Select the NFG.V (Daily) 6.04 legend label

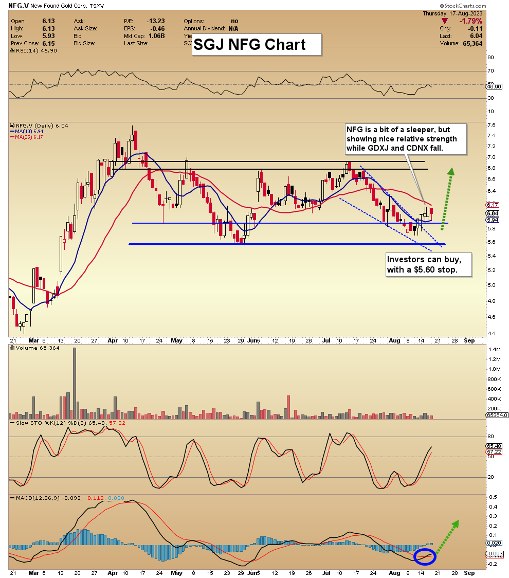click(42, 125)
